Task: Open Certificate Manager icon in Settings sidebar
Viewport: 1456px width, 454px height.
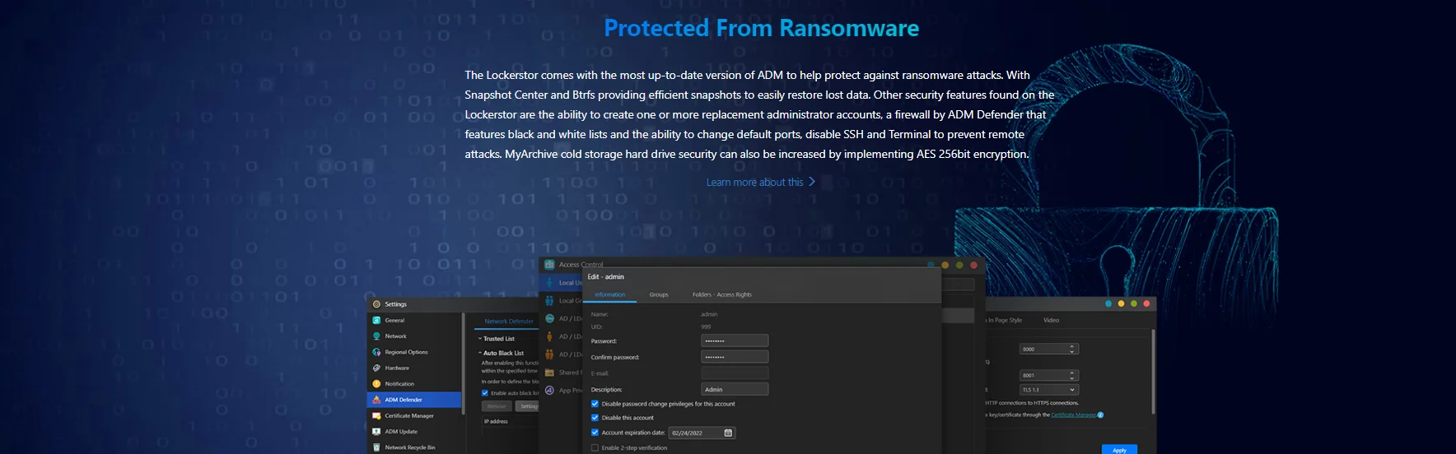Action: point(376,415)
